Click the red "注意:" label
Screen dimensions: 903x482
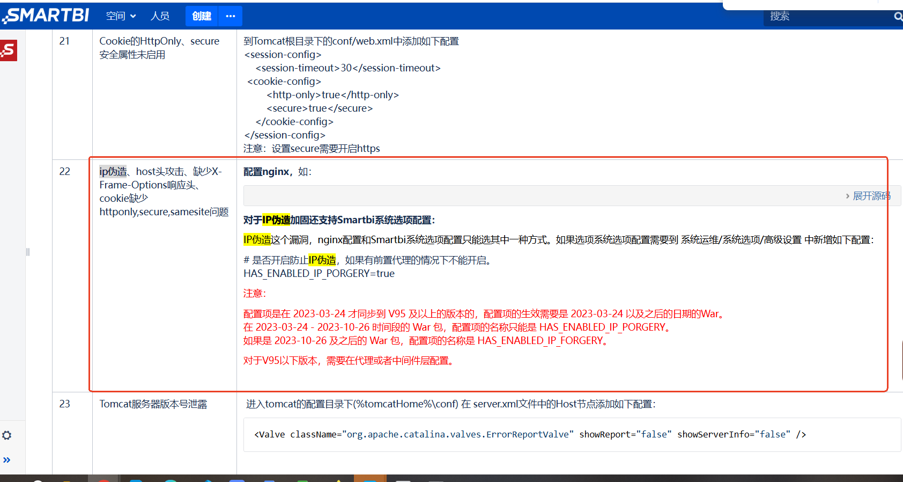pyautogui.click(x=255, y=294)
